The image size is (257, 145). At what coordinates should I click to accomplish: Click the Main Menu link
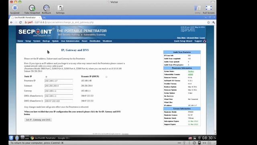click(181, 38)
